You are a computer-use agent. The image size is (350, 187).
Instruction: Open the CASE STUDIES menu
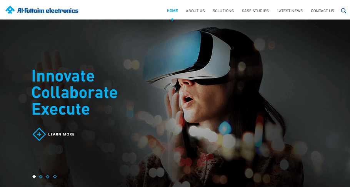point(255,11)
